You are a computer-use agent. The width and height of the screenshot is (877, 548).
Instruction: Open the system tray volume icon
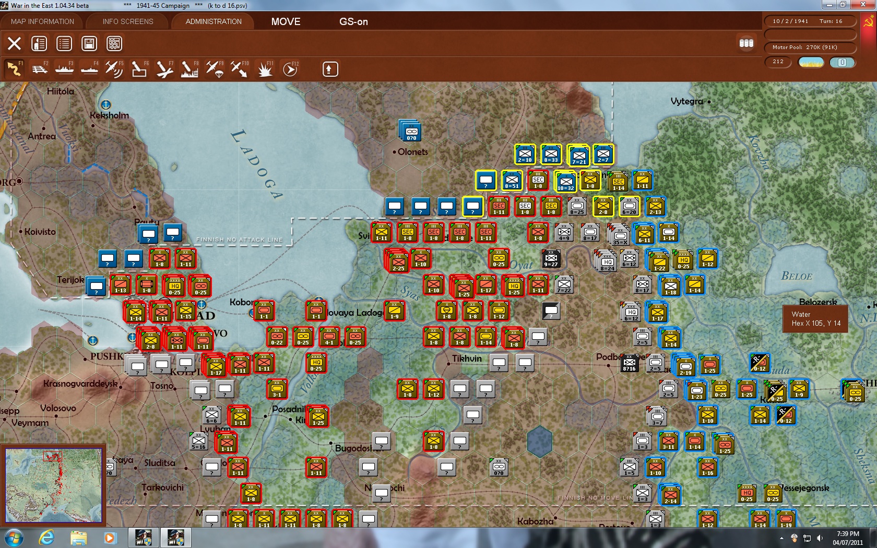820,538
